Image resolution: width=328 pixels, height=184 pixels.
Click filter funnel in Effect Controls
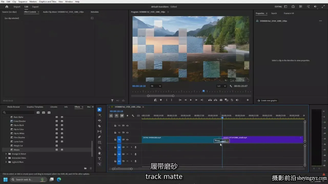(112, 101)
